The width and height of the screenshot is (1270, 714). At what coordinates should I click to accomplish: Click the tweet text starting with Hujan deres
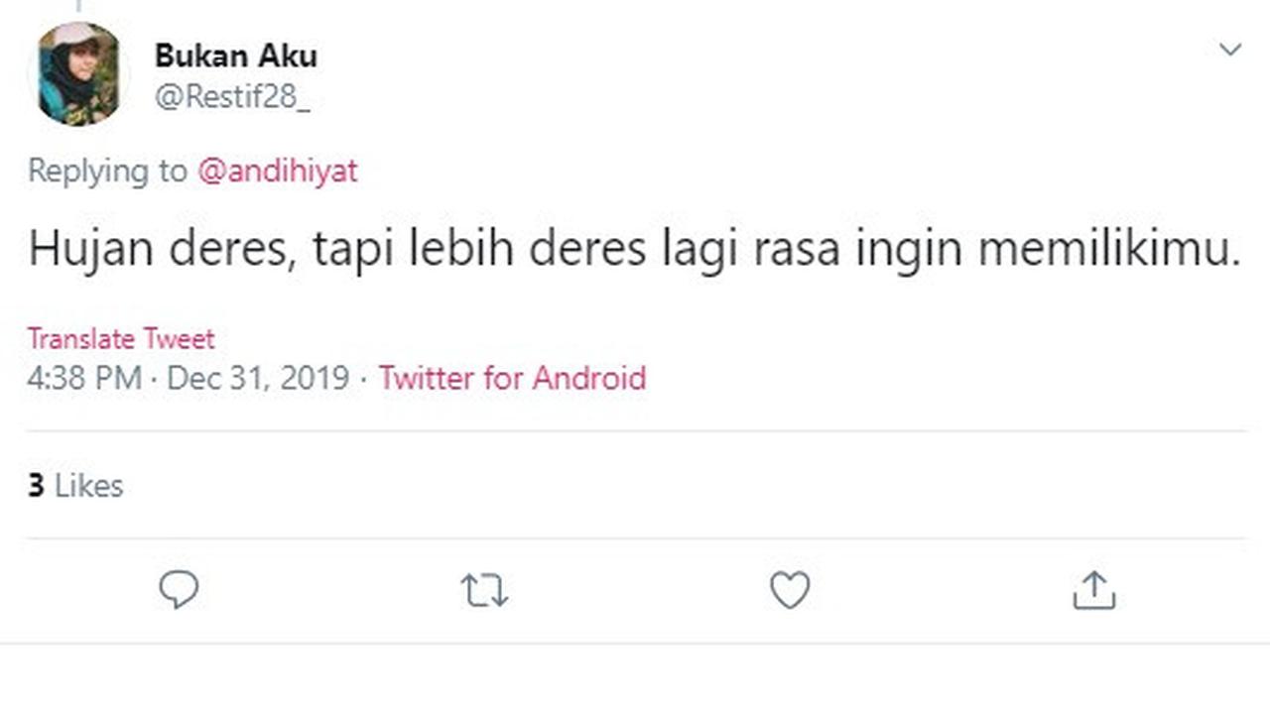[635, 250]
